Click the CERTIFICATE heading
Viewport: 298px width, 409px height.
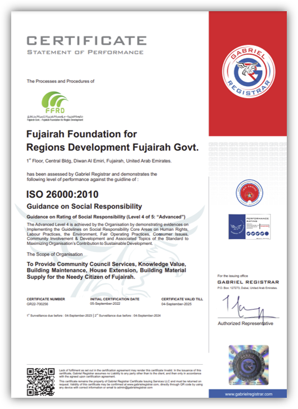click(x=87, y=41)
